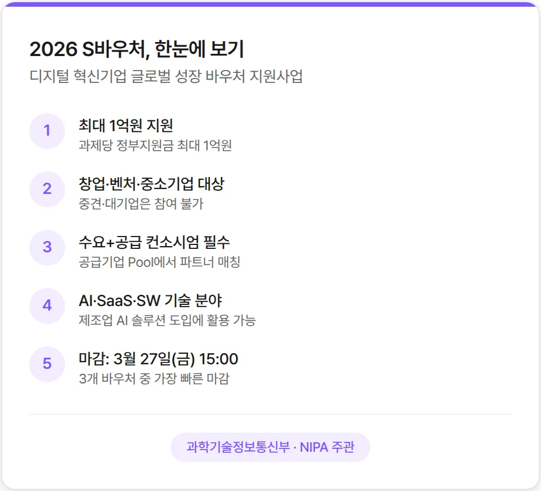Click the 과학기술정보통신부 · NIPA 주관 badge

coord(270,447)
